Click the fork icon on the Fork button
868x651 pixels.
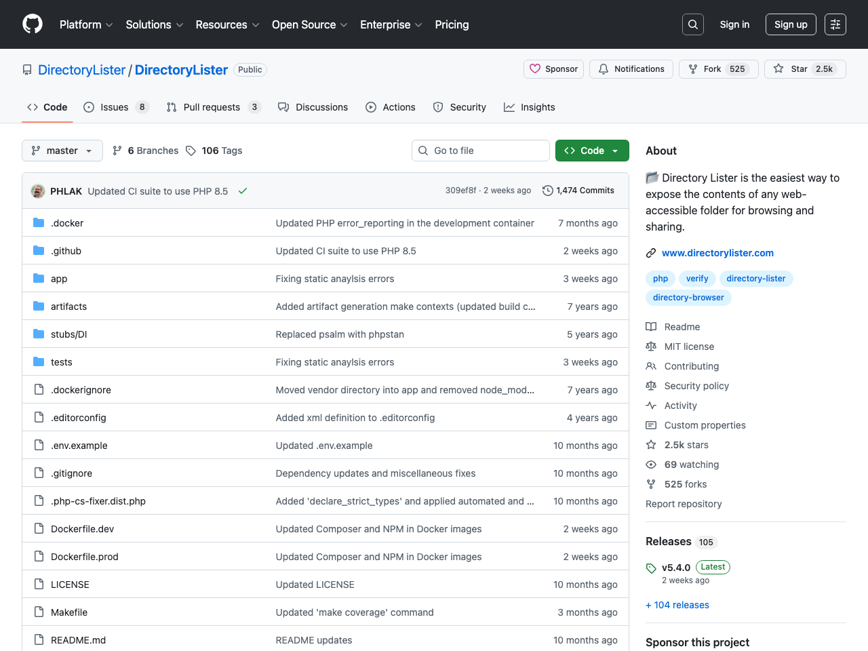(x=692, y=68)
